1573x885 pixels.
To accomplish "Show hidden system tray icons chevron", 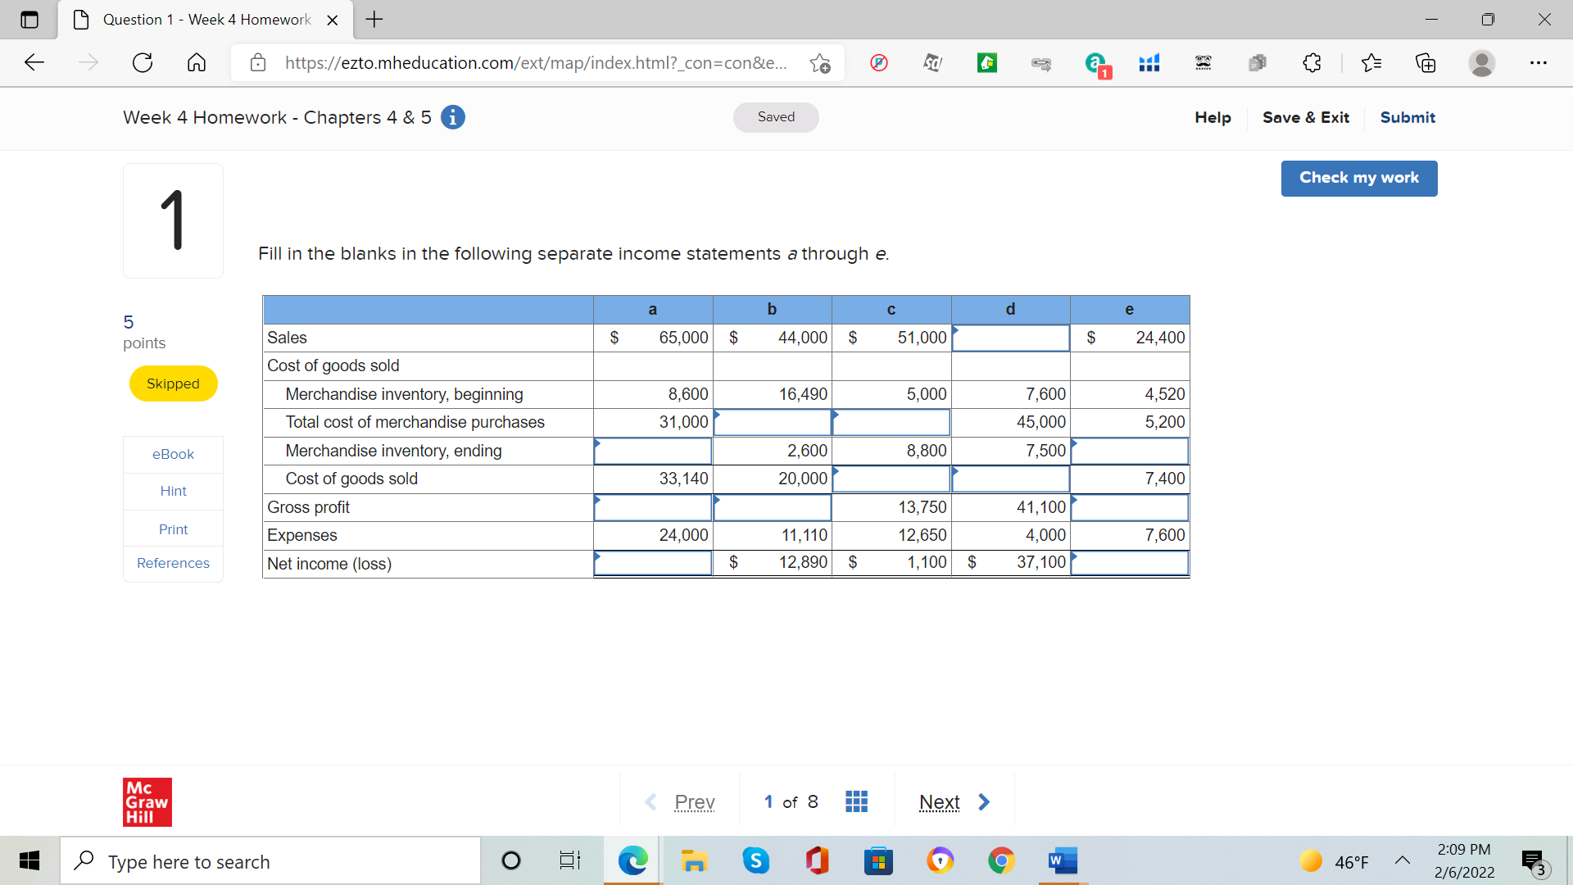I will (x=1403, y=860).
